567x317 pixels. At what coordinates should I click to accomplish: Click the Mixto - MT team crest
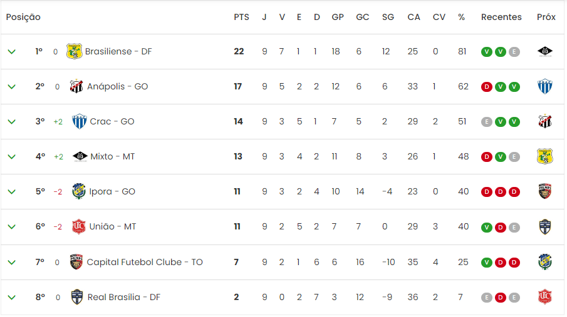pos(80,156)
